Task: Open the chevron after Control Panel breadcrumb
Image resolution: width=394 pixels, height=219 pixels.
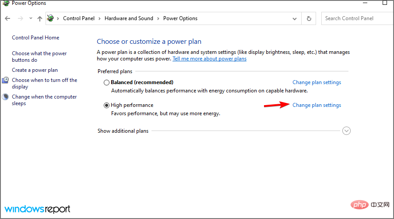Action: point(99,18)
